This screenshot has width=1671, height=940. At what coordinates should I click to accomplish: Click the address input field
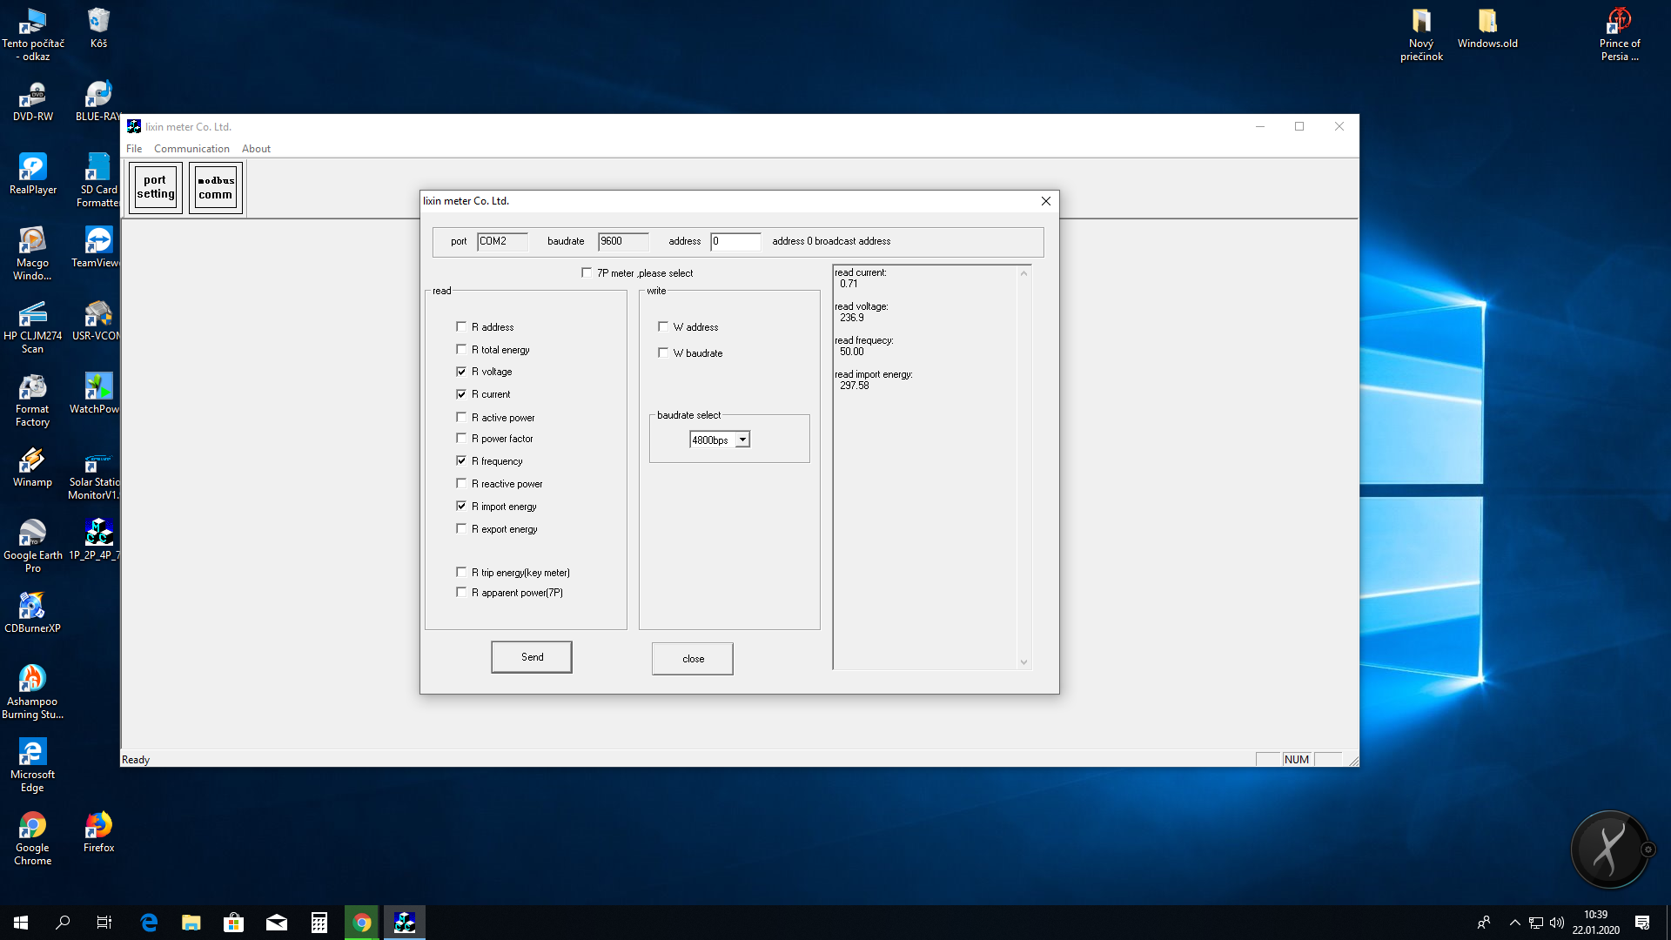(x=735, y=242)
